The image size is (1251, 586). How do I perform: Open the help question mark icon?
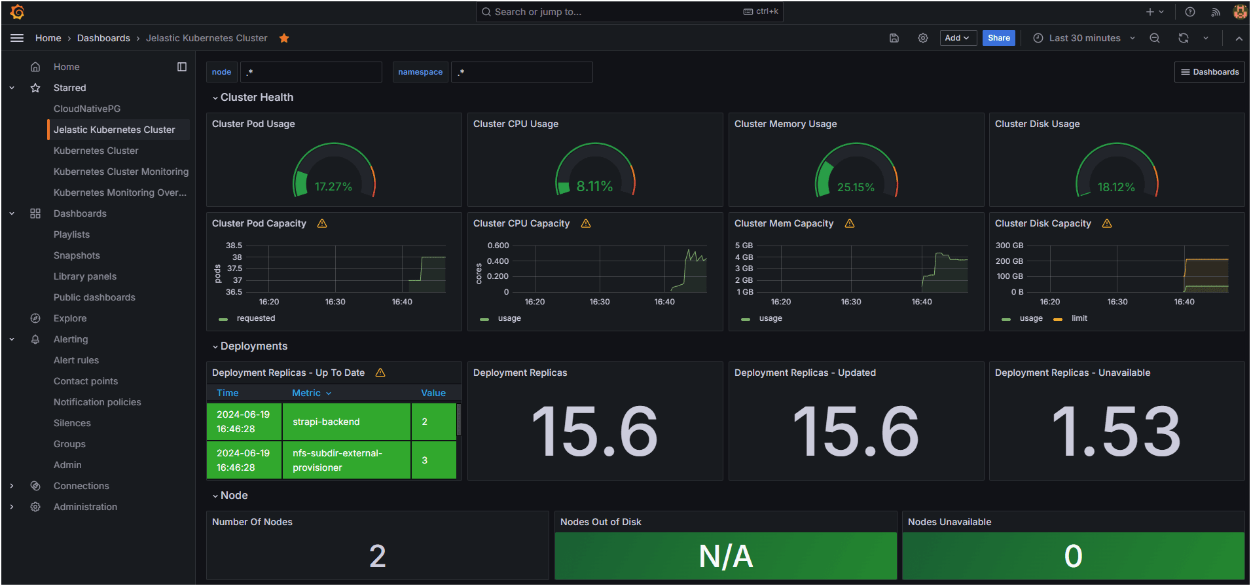[x=1190, y=12]
